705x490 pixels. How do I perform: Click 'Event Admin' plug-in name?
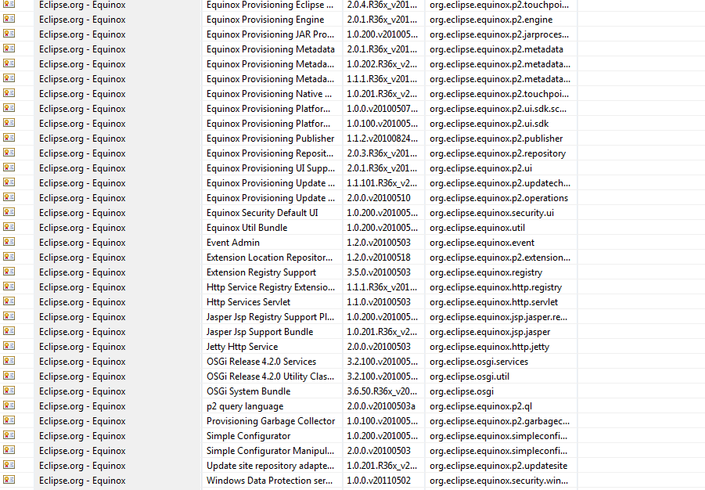point(233,242)
